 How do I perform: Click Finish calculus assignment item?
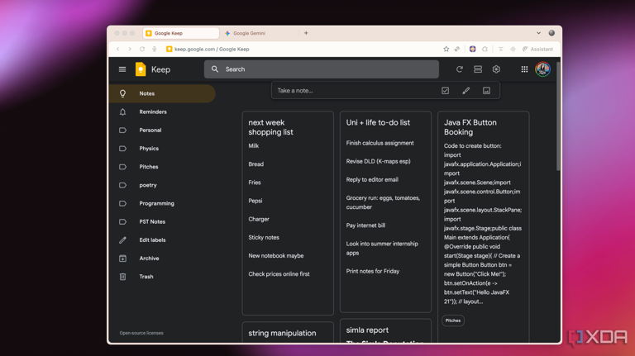[380, 143]
